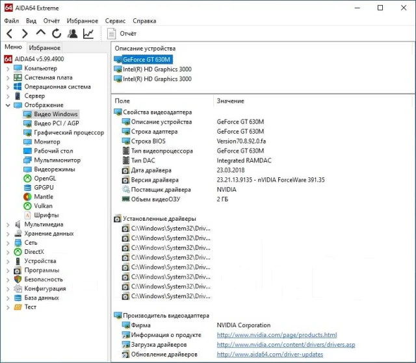Screen dimensions: 416x363
Task: Expand the Системная плата tree node
Action: point(8,78)
